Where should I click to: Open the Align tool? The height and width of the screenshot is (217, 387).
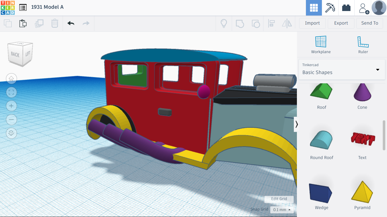pos(271,23)
